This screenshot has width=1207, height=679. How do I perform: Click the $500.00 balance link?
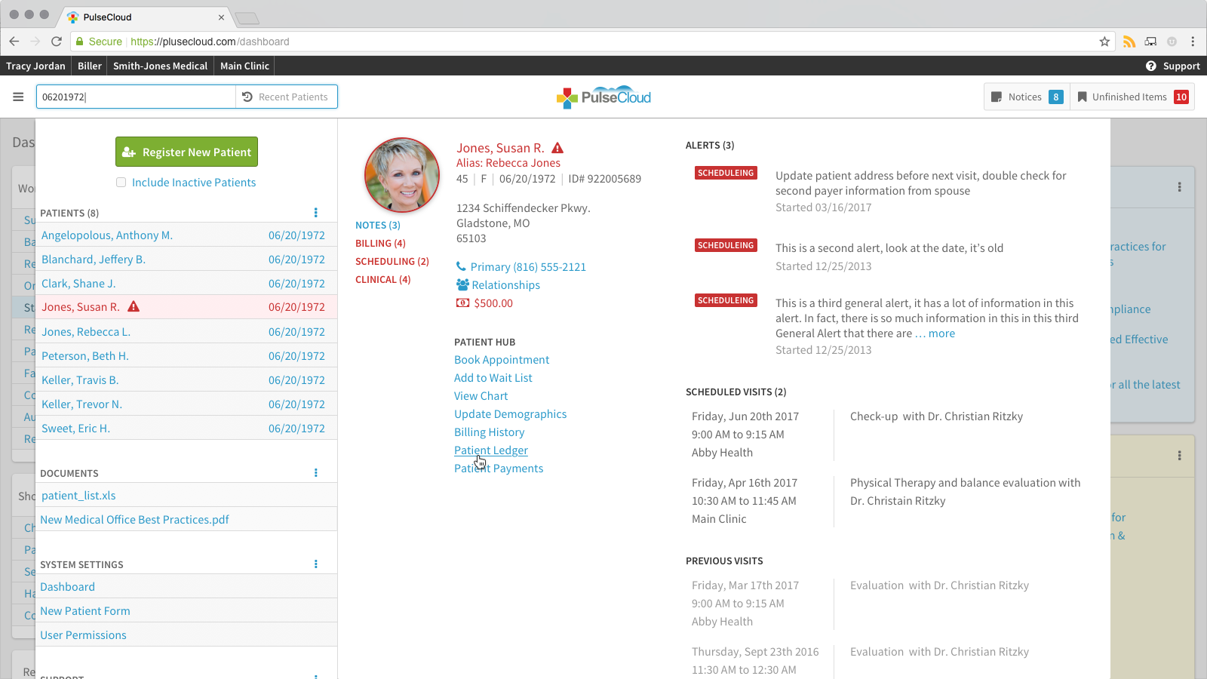pyautogui.click(x=493, y=303)
